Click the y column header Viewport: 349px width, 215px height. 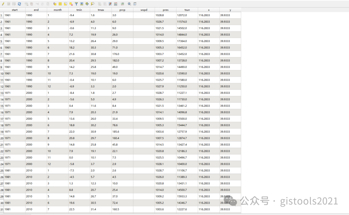pyautogui.click(x=230, y=10)
